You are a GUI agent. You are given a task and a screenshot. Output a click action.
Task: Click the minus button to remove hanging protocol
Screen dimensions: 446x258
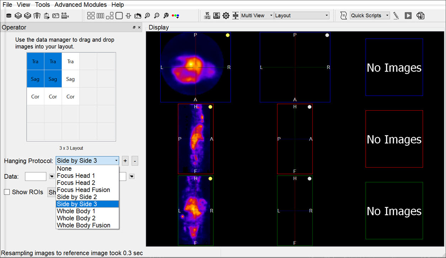coord(135,161)
